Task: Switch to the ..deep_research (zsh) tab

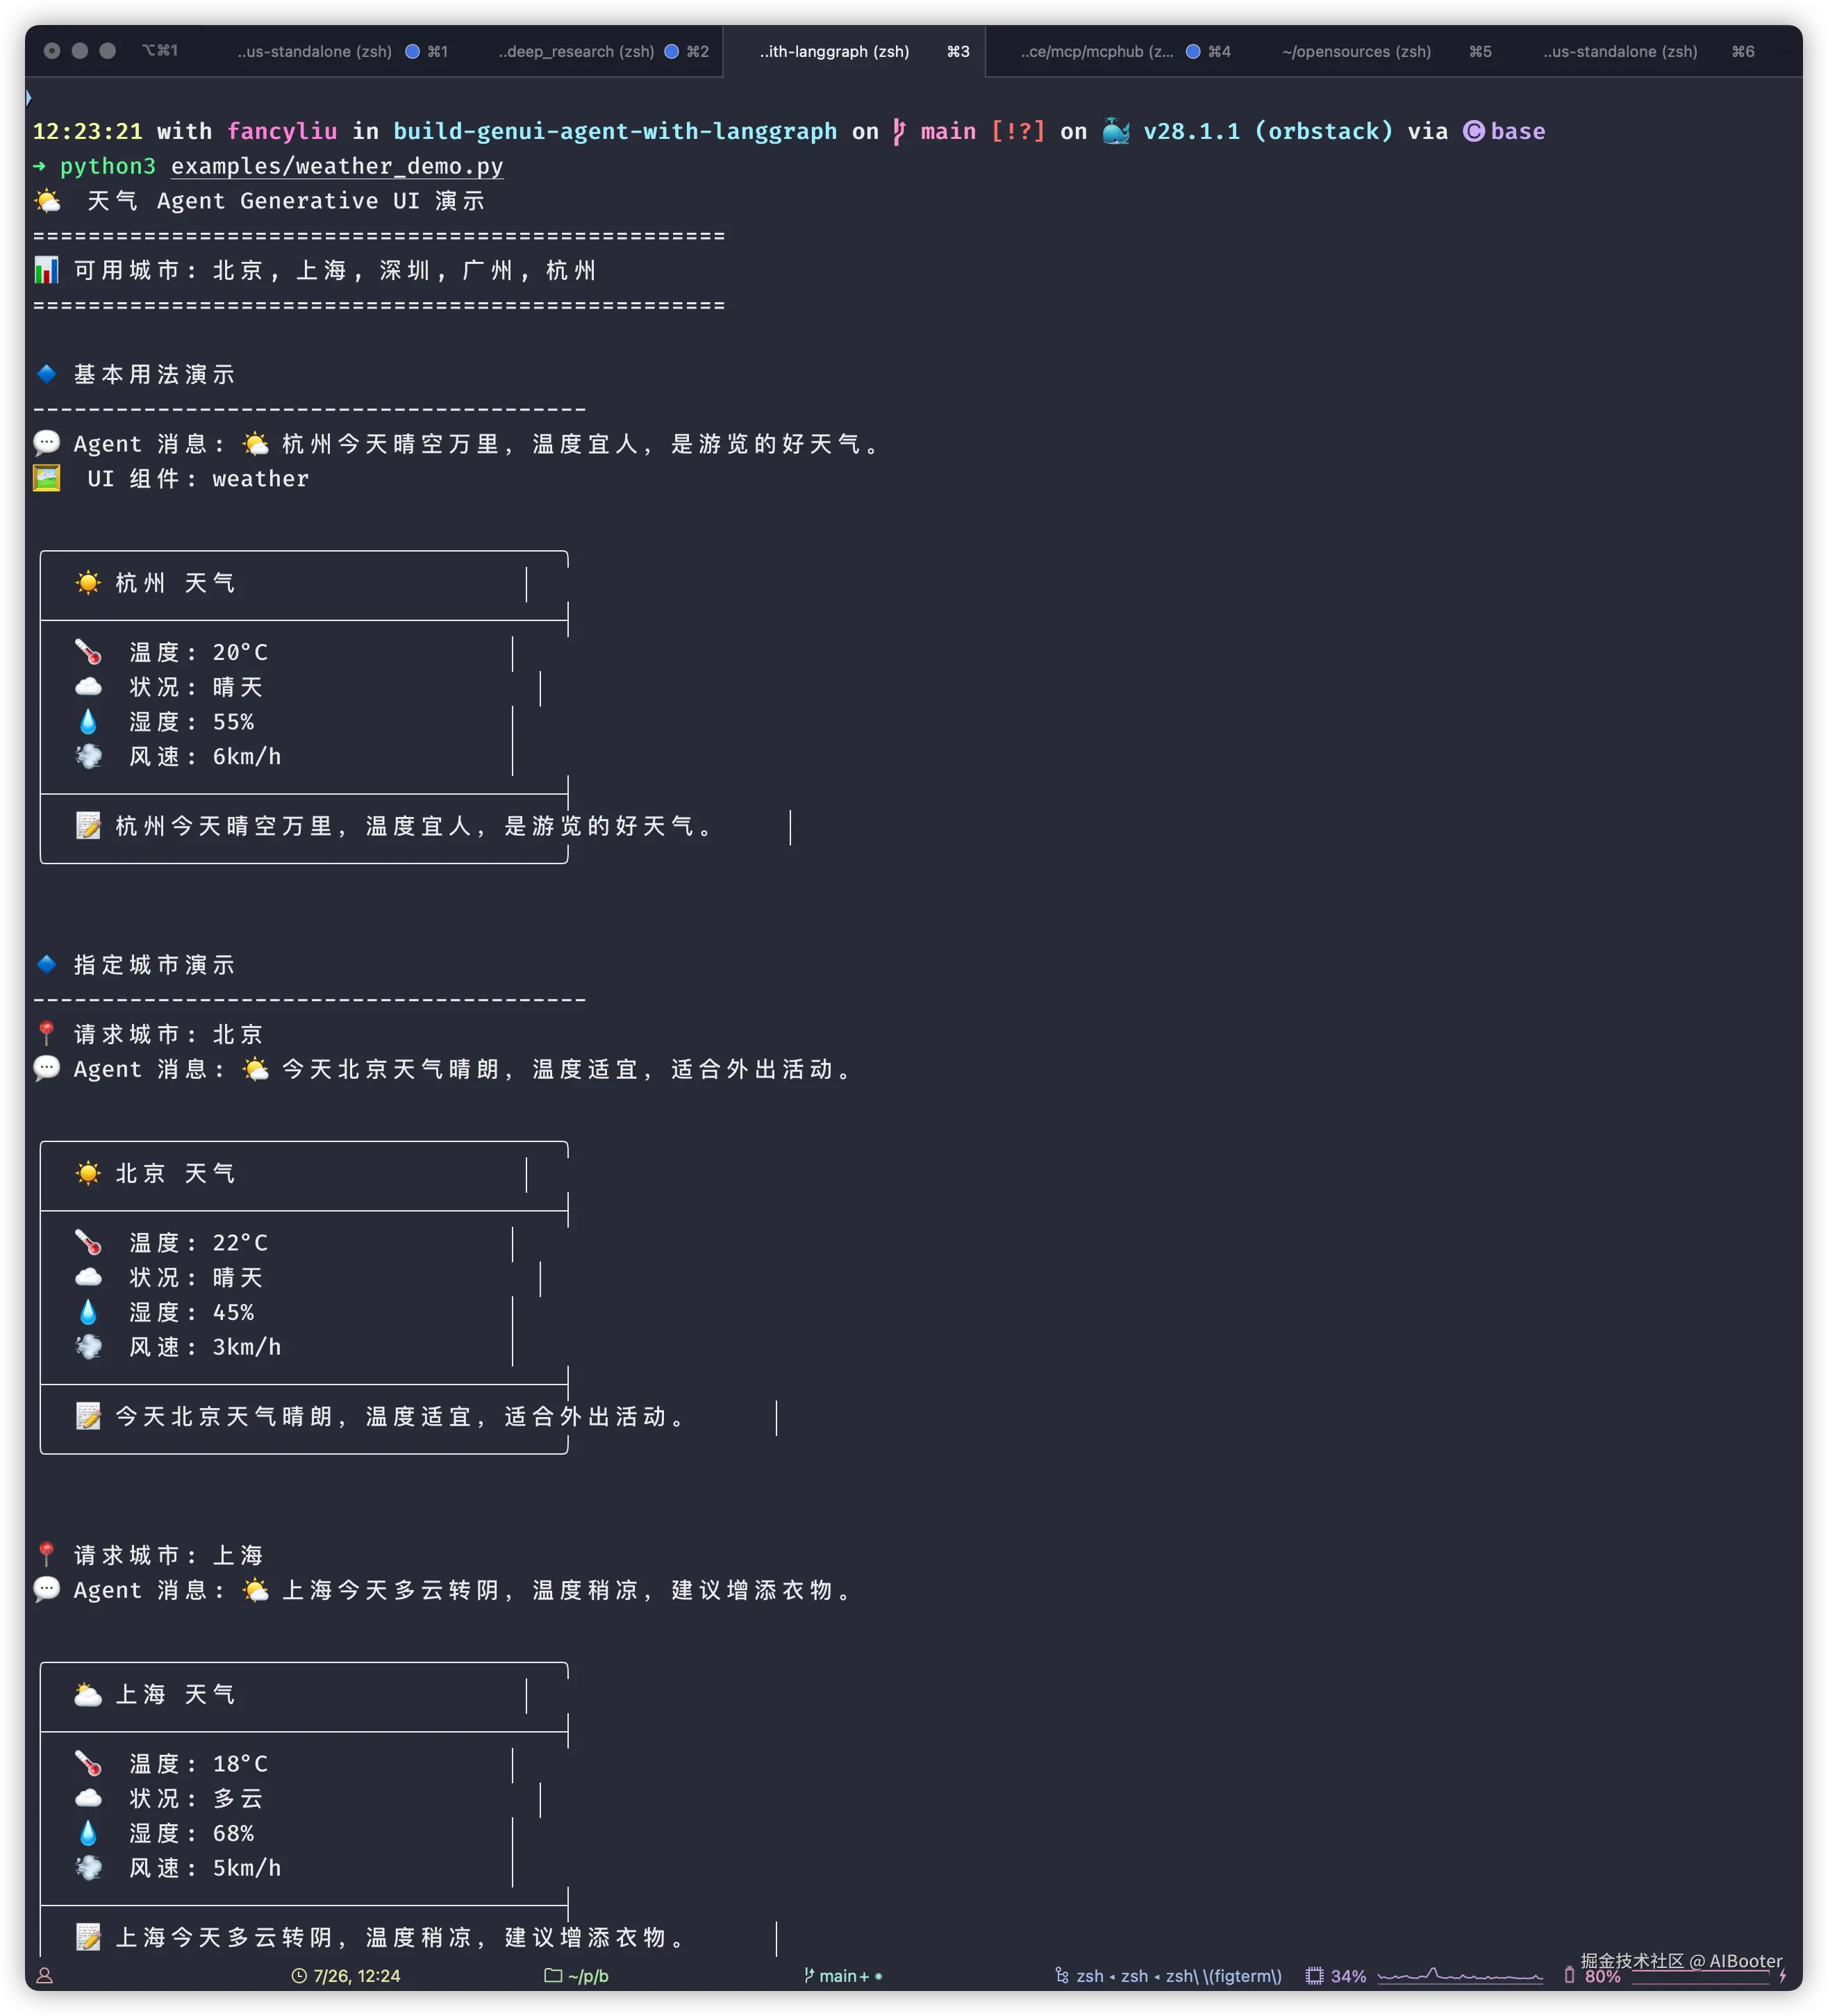Action: 576,51
